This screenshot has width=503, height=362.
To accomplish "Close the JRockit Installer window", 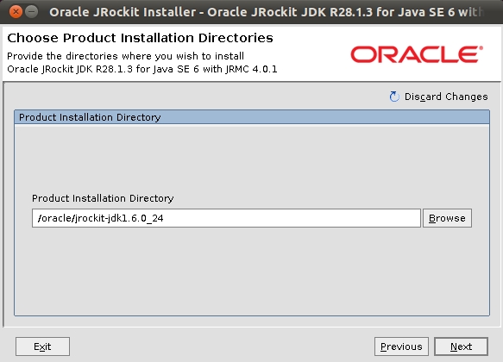I will click(x=16, y=12).
